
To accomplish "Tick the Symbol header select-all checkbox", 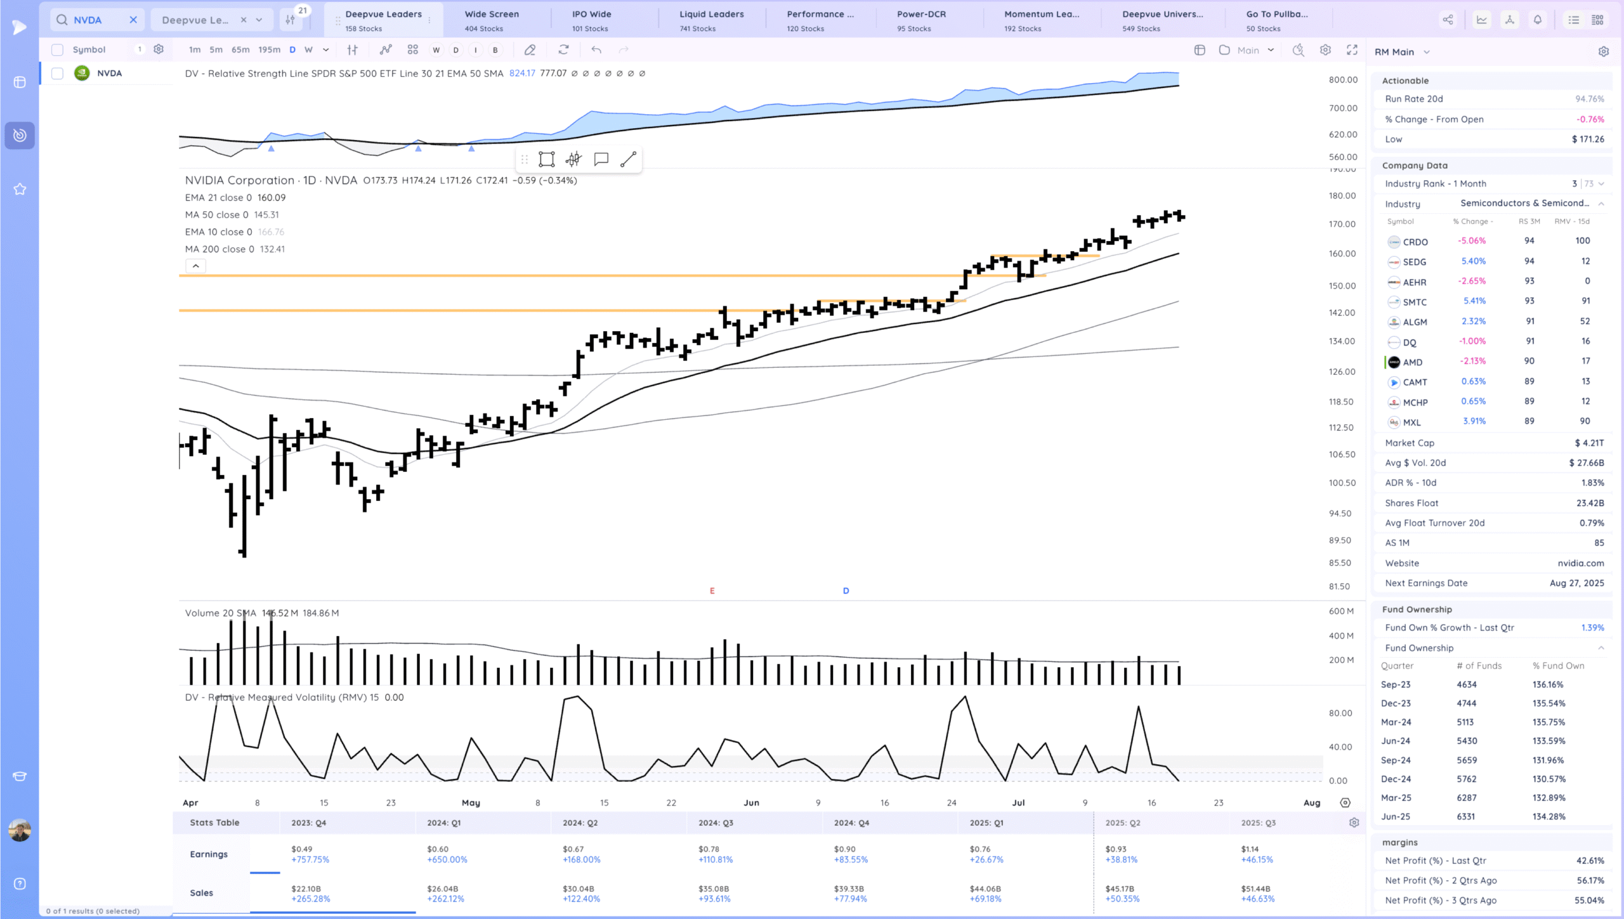I will 57,49.
